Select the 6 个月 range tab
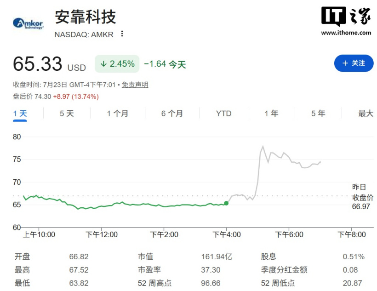 click(x=172, y=114)
